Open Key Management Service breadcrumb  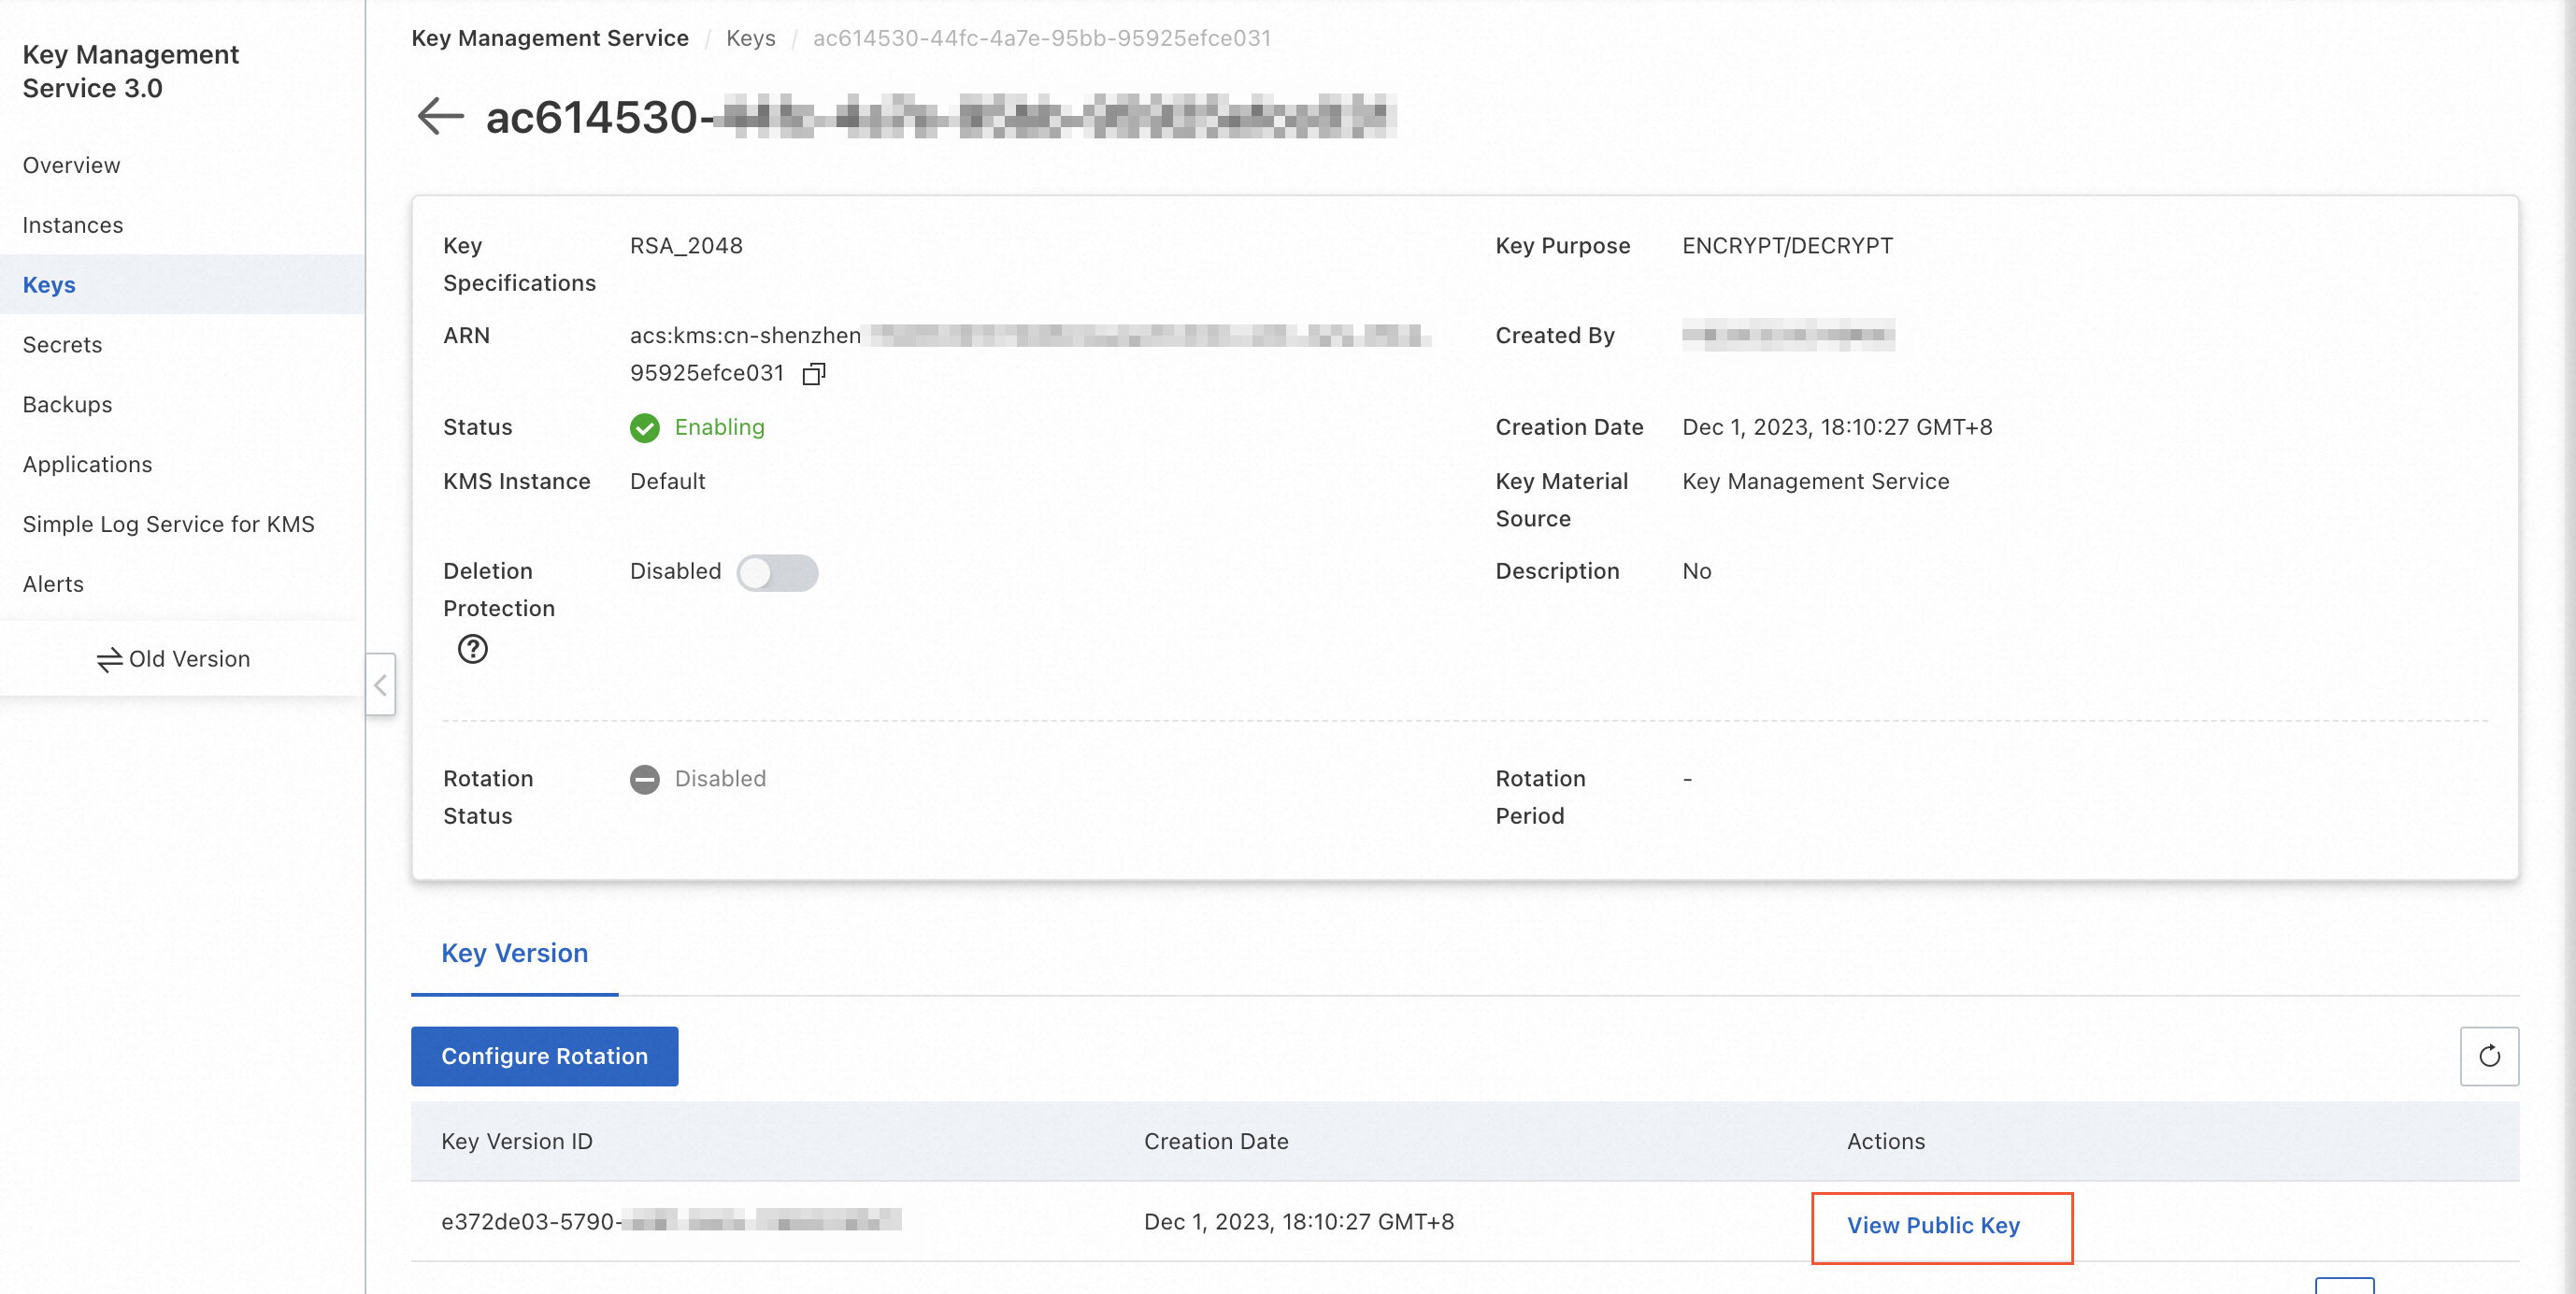pos(549,38)
